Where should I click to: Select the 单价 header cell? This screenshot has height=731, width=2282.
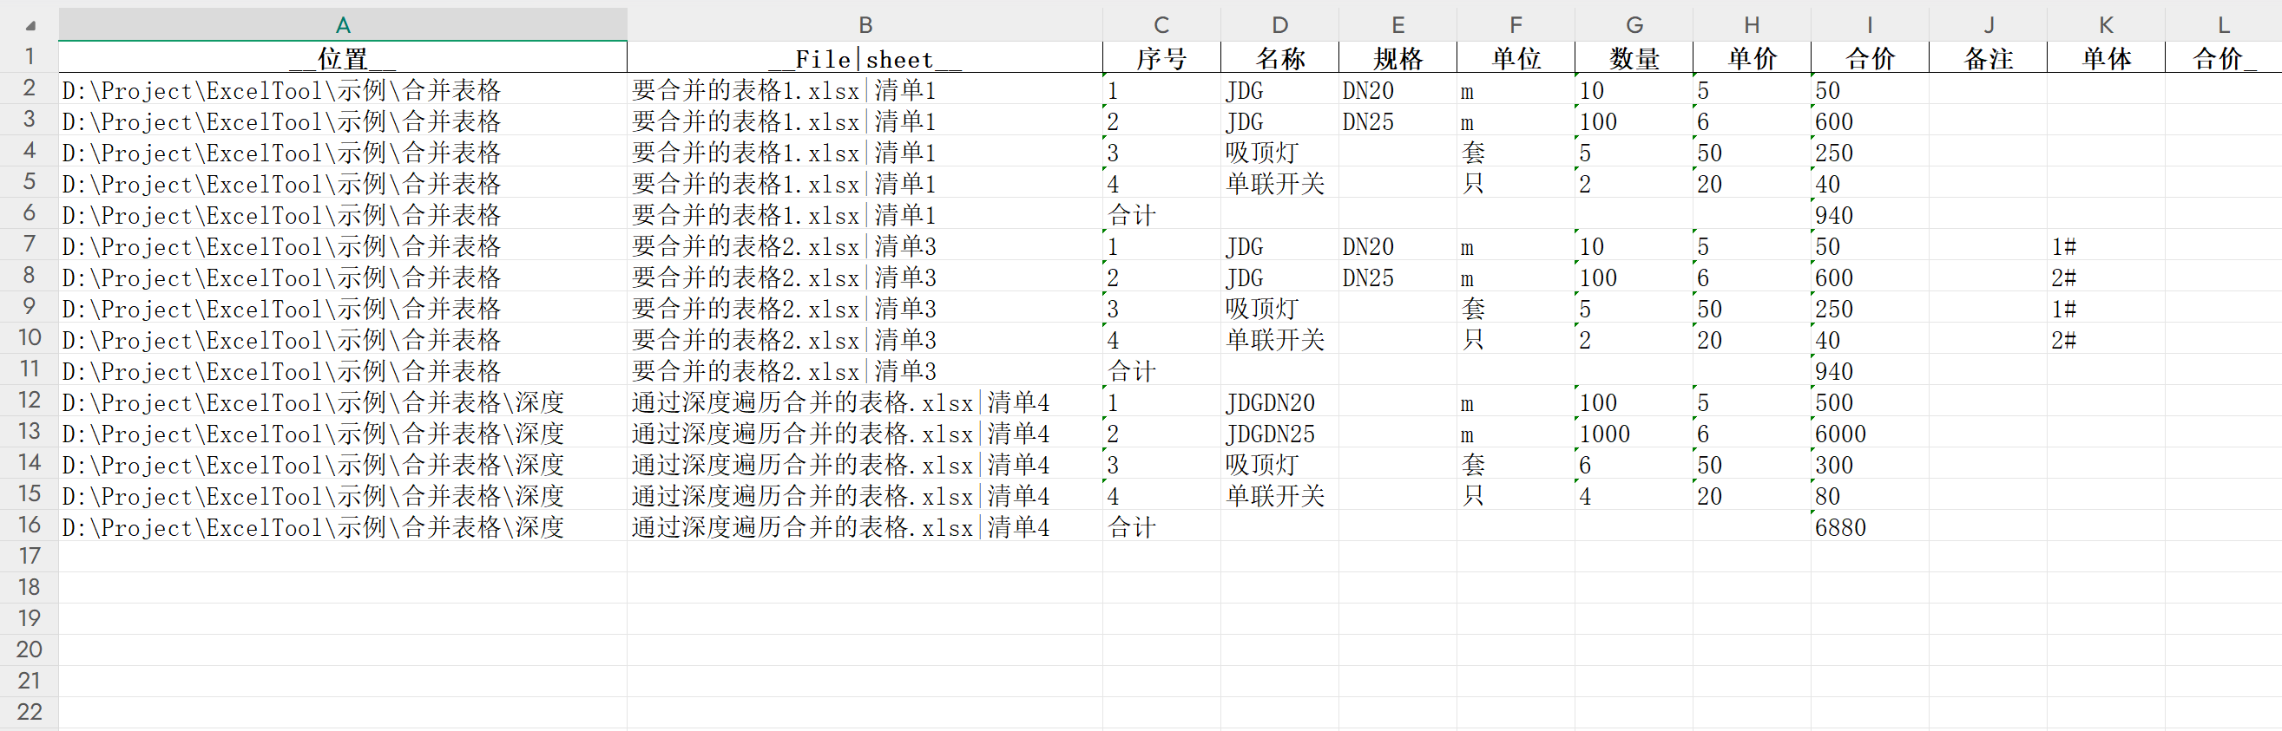point(1752,58)
